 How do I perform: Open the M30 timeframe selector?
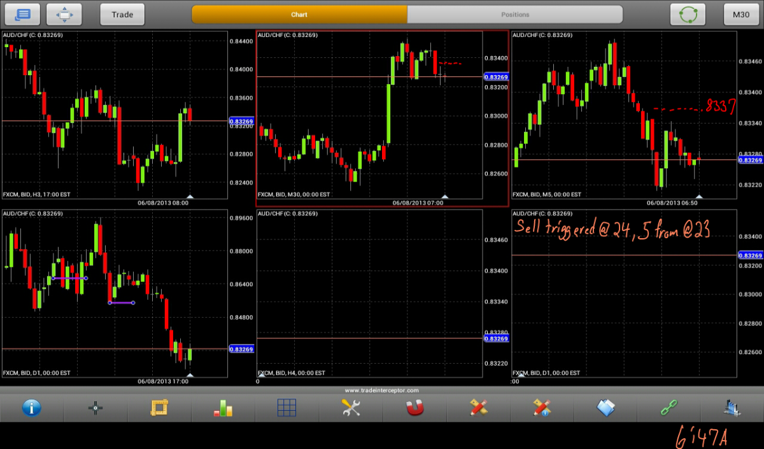tap(741, 15)
